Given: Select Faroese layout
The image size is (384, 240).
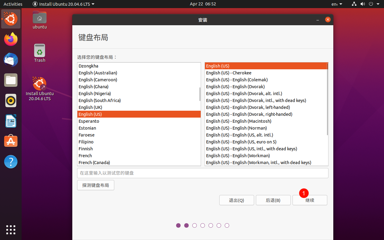Looking at the screenshot, I should 139,135.
